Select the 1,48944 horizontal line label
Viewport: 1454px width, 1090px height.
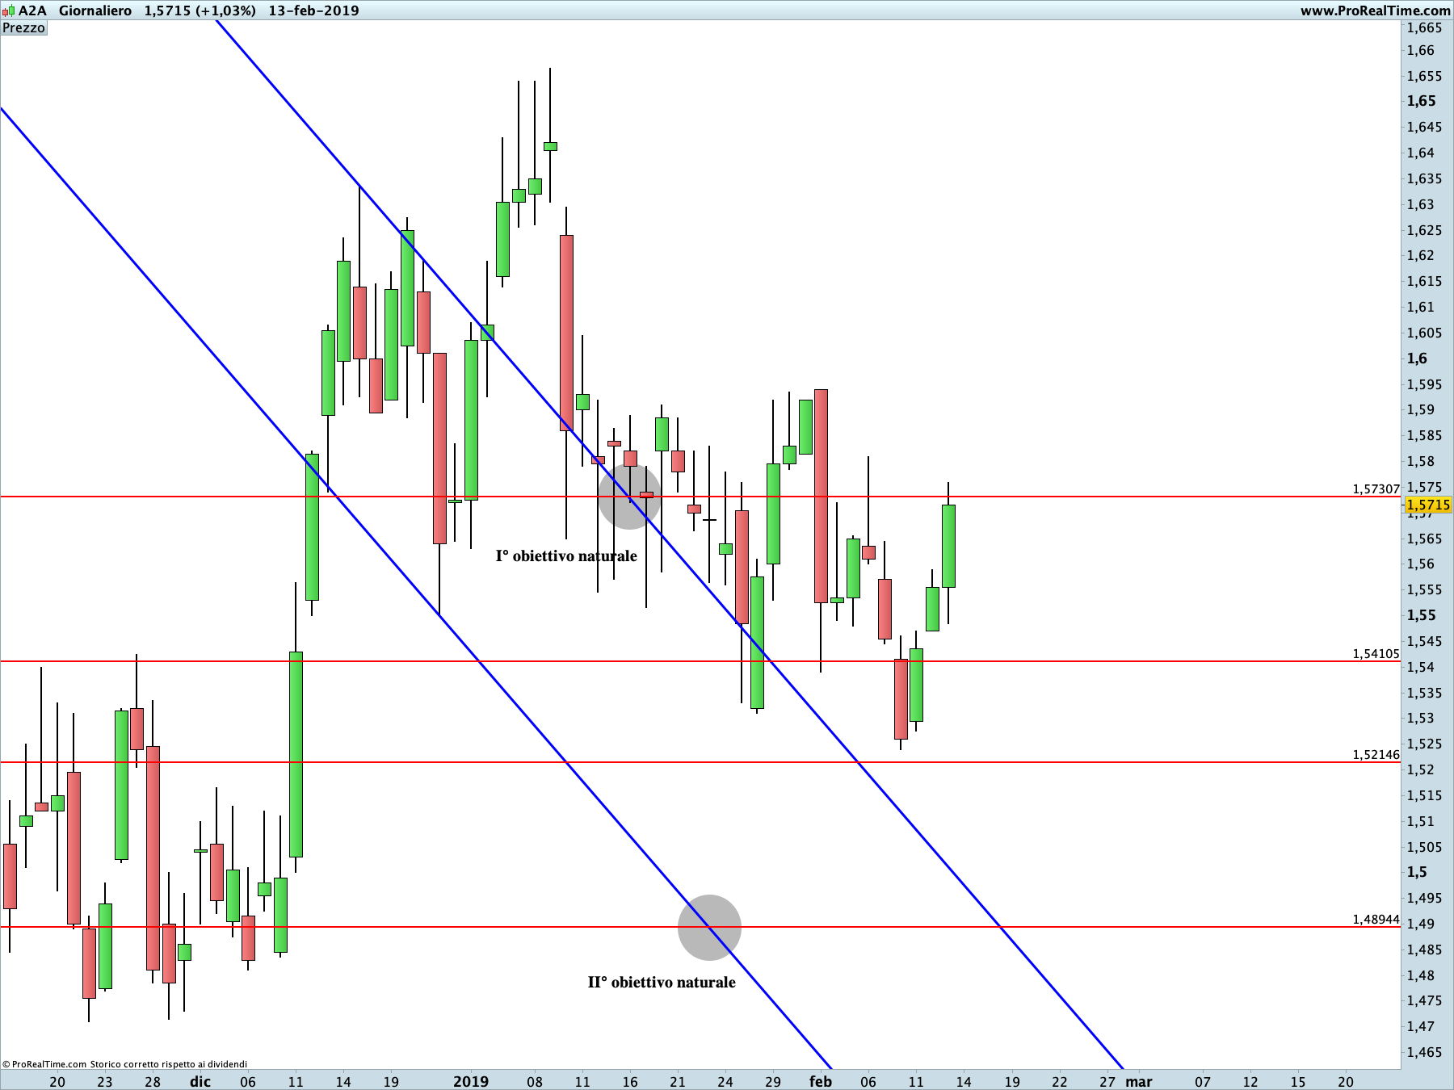tap(1376, 920)
